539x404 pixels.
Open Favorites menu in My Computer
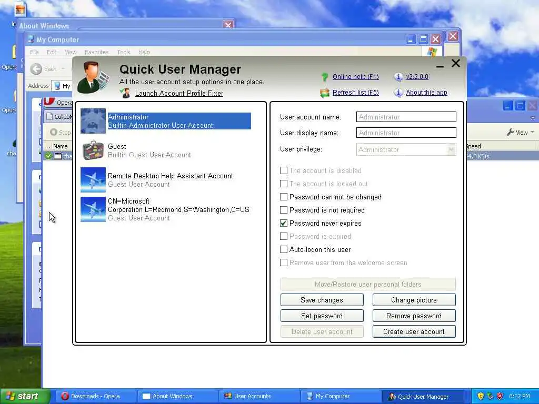click(97, 52)
